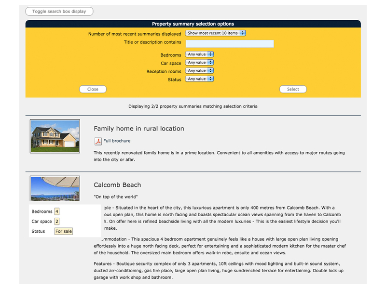This screenshot has width=386, height=289.
Task: Expand the Reception rooms dropdown
Action: click(x=200, y=71)
